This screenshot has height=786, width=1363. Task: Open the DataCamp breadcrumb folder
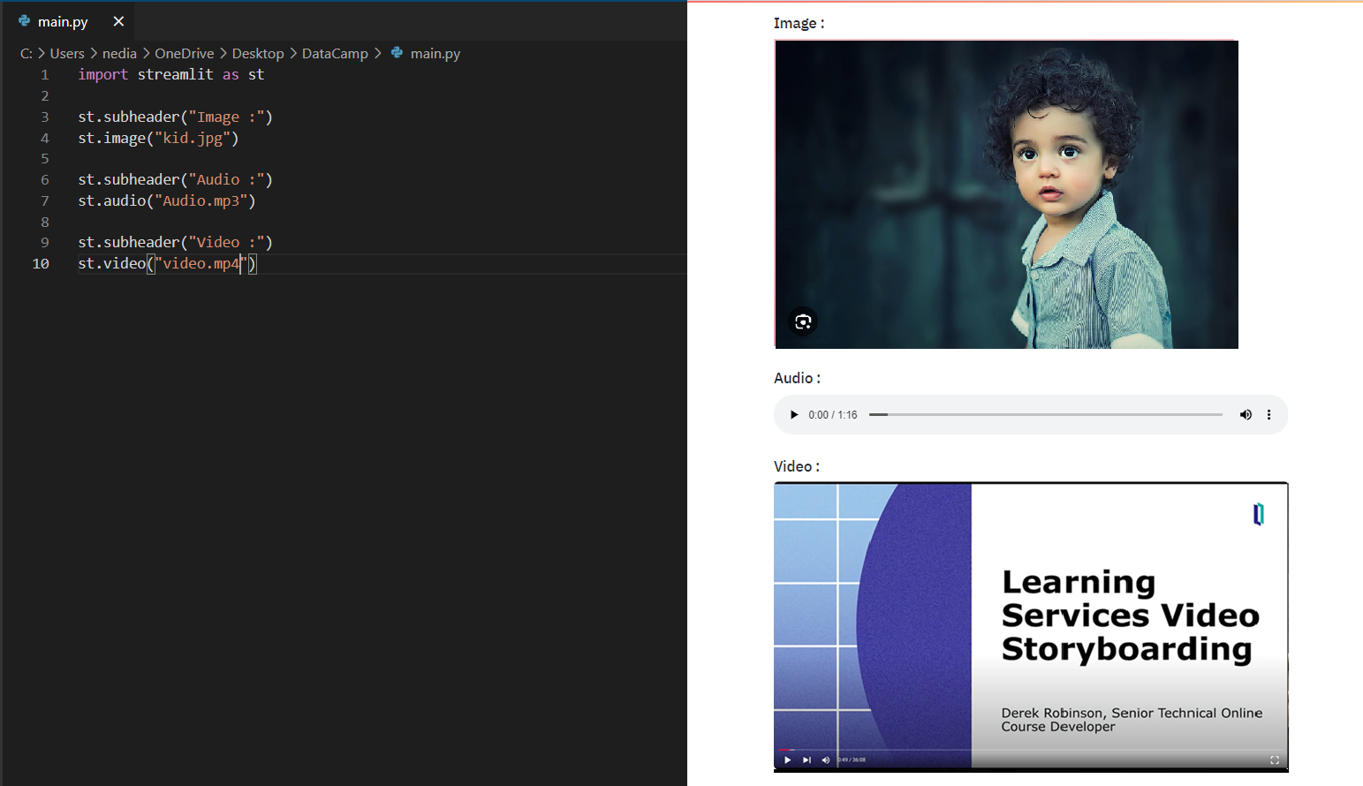[x=335, y=54]
